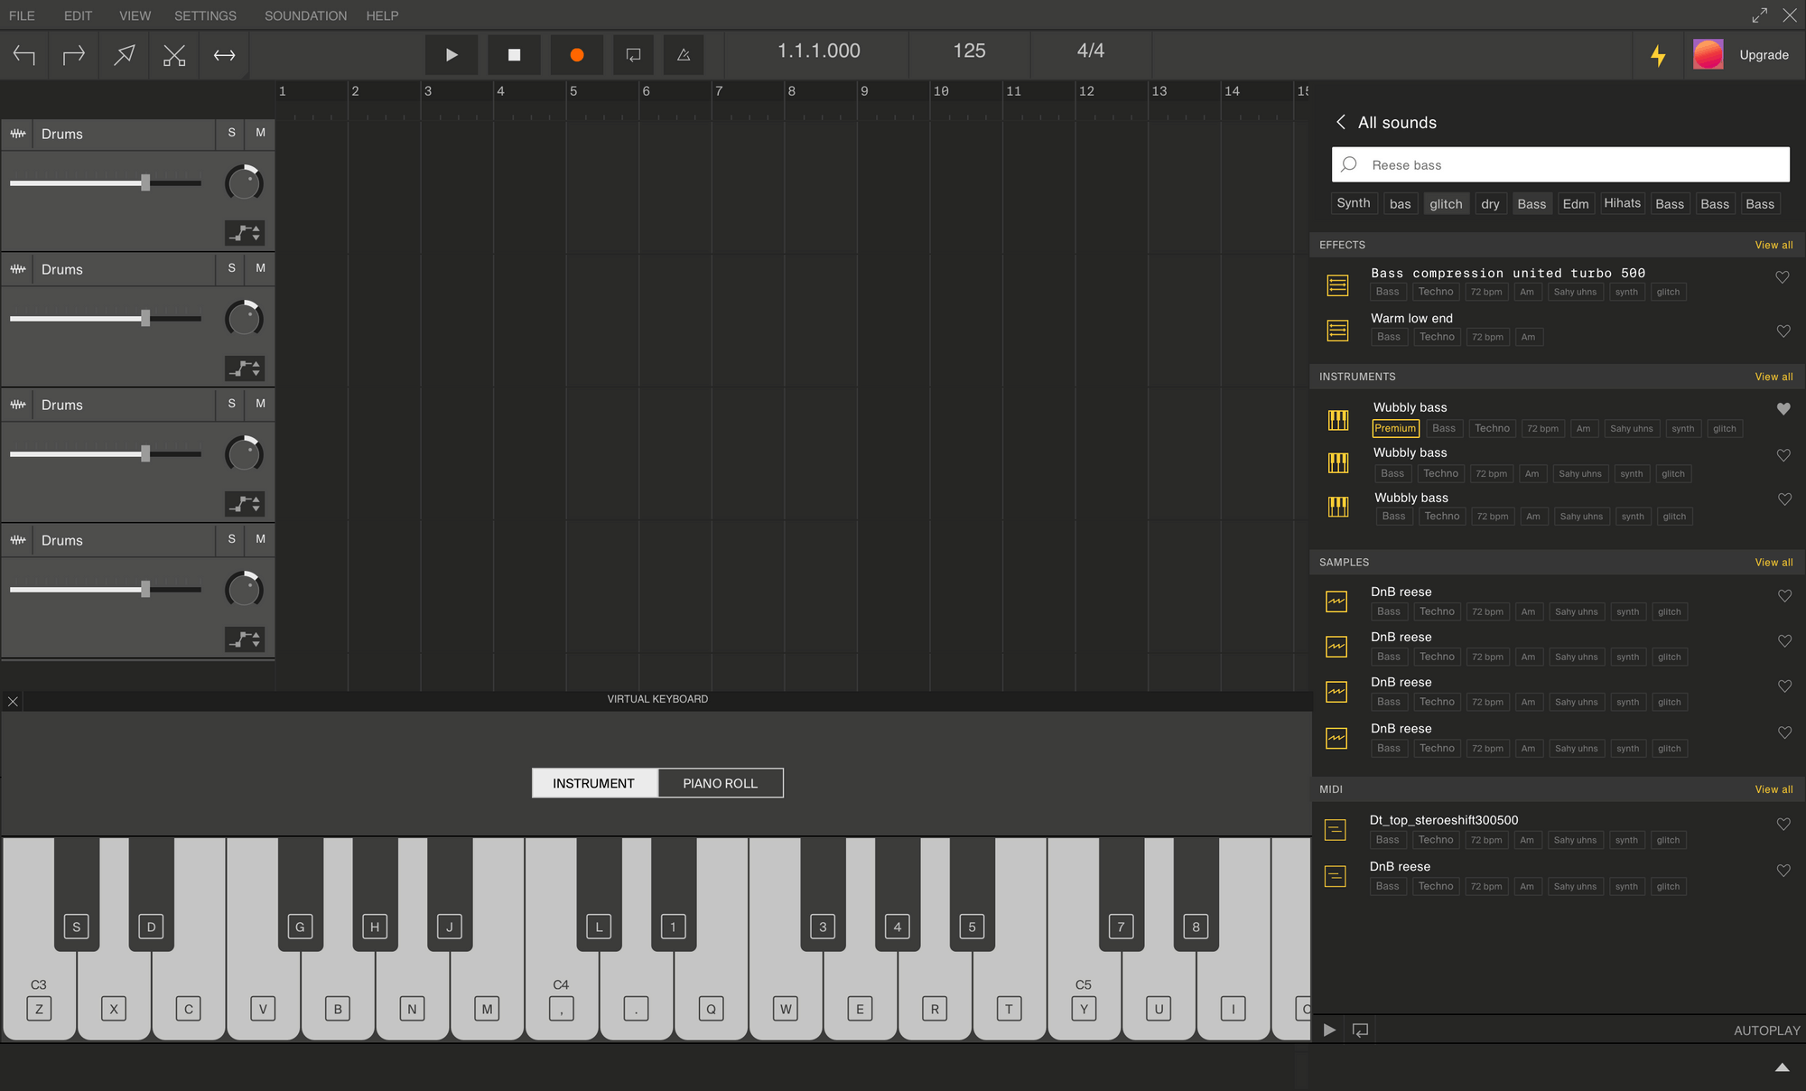Toggle AUTOPLAY in sounds panel
This screenshot has width=1806, height=1091.
(1765, 1030)
